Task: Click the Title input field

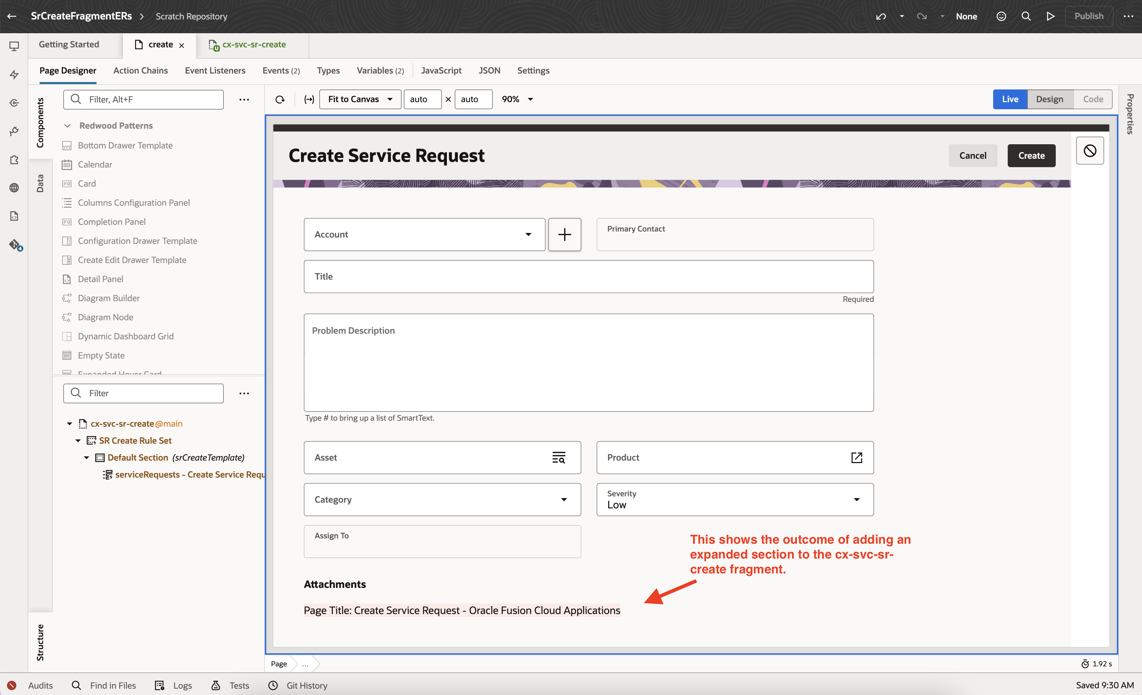Action: [588, 276]
